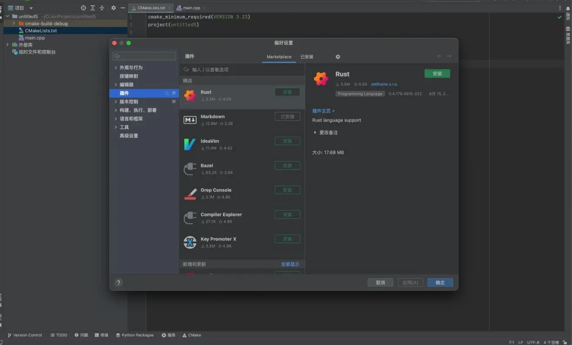
Task: Click the Grep Console plugin icon
Action: coord(190,194)
